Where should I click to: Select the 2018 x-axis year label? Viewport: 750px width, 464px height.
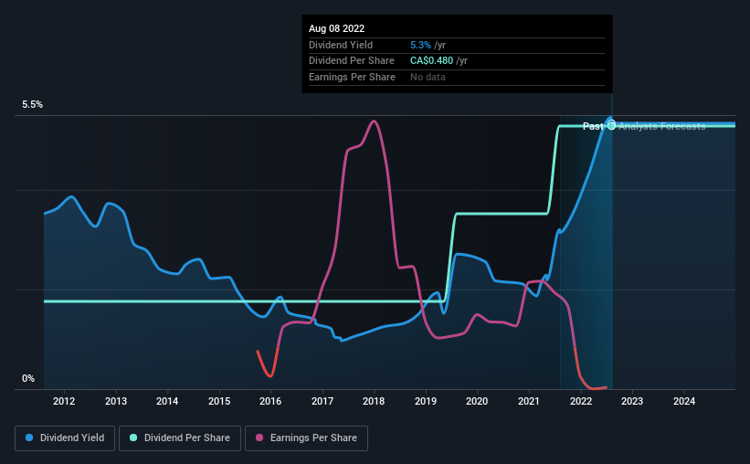[x=374, y=401]
